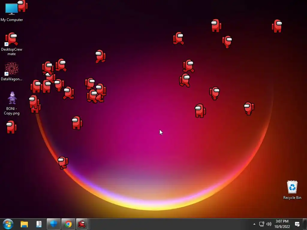The width and height of the screenshot is (307, 230).
Task: Open the notification action center icon
Action: pos(297,224)
